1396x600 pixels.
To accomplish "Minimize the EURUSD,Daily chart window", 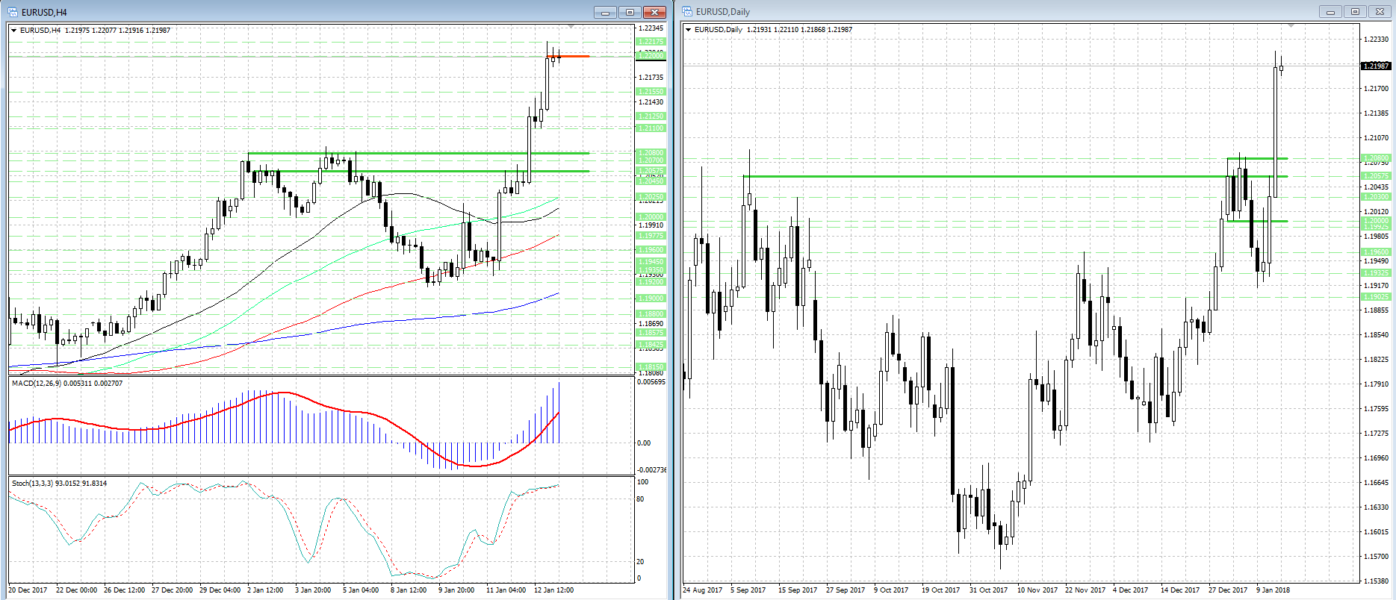I will coord(1330,11).
